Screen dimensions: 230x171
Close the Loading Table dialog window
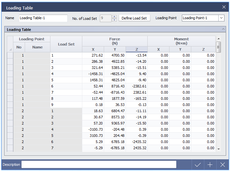(x=224, y=7)
